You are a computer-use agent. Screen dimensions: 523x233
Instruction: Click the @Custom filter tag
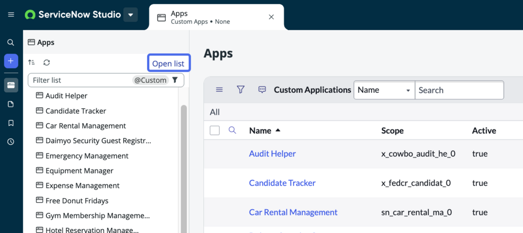(150, 80)
